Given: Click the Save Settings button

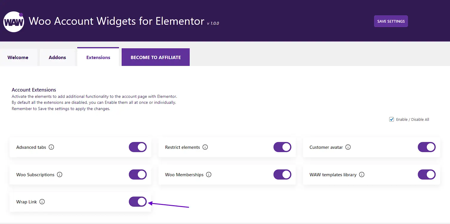Looking at the screenshot, I should (391, 21).
